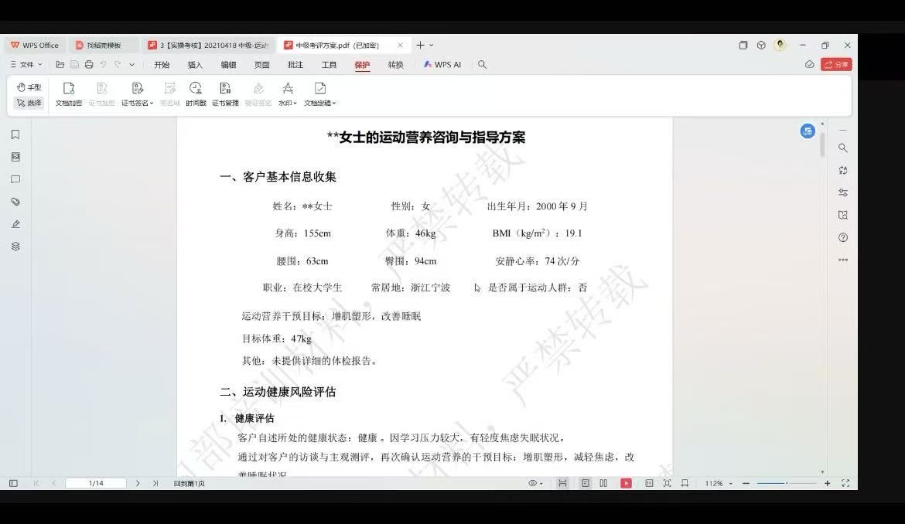905x524 pixels.
Task: Switch to the 批注 ribbon tab
Action: [x=295, y=65]
